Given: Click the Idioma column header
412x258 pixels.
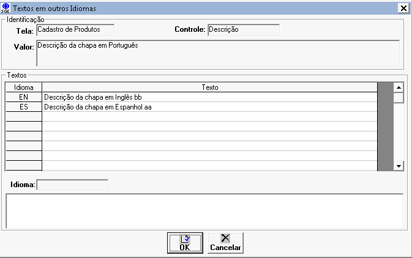Looking at the screenshot, I should [x=24, y=87].
